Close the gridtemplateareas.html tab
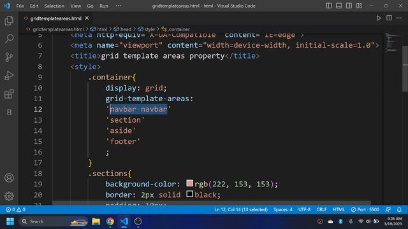Image resolution: width=408 pixels, height=229 pixels. coord(87,18)
